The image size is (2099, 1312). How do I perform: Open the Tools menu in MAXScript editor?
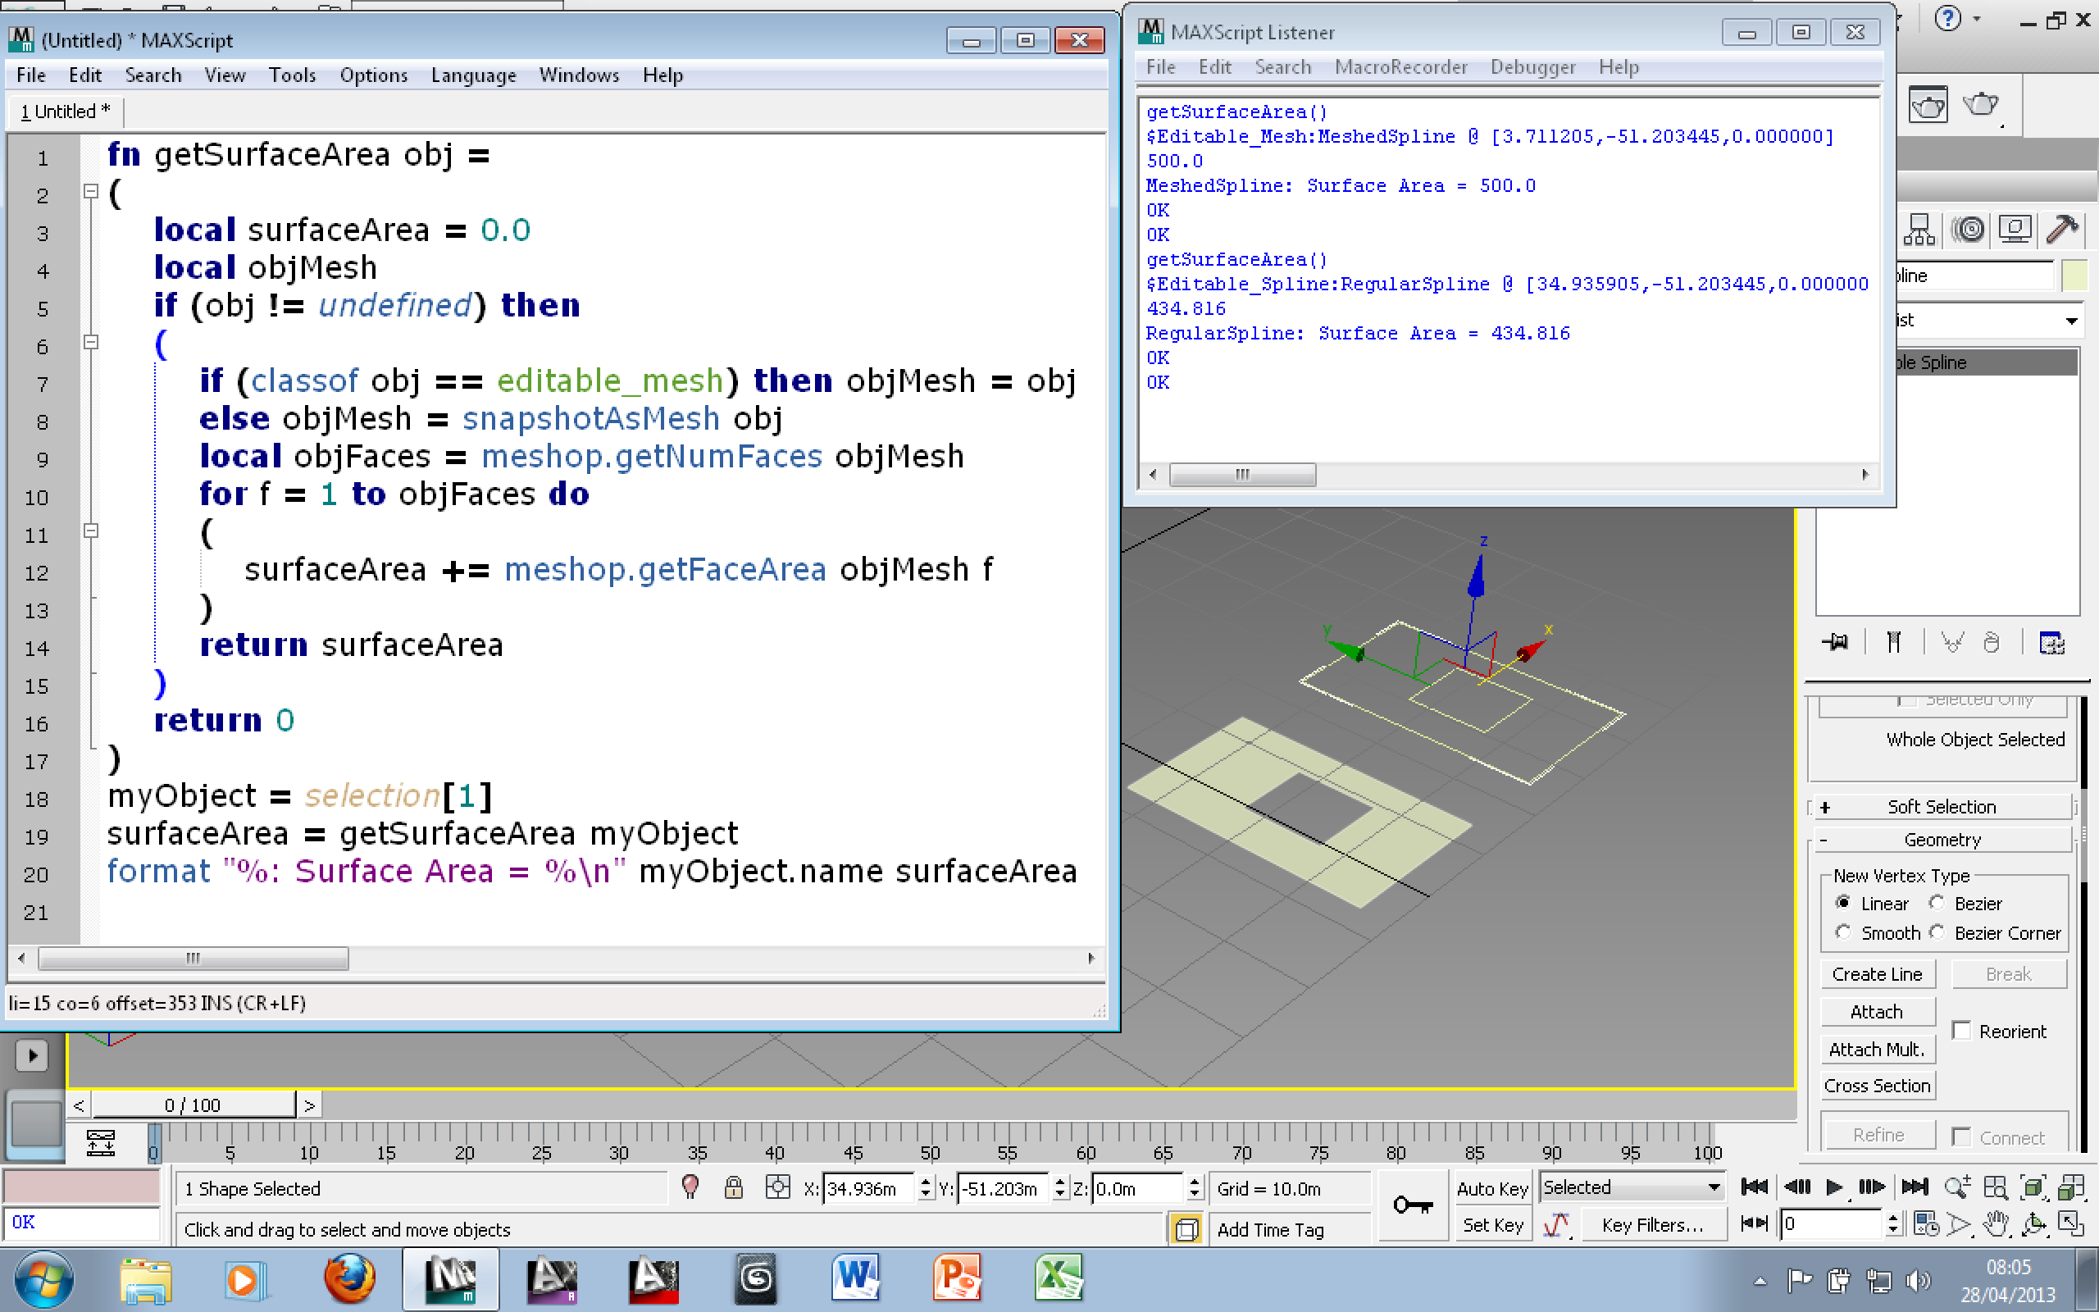tap(291, 75)
